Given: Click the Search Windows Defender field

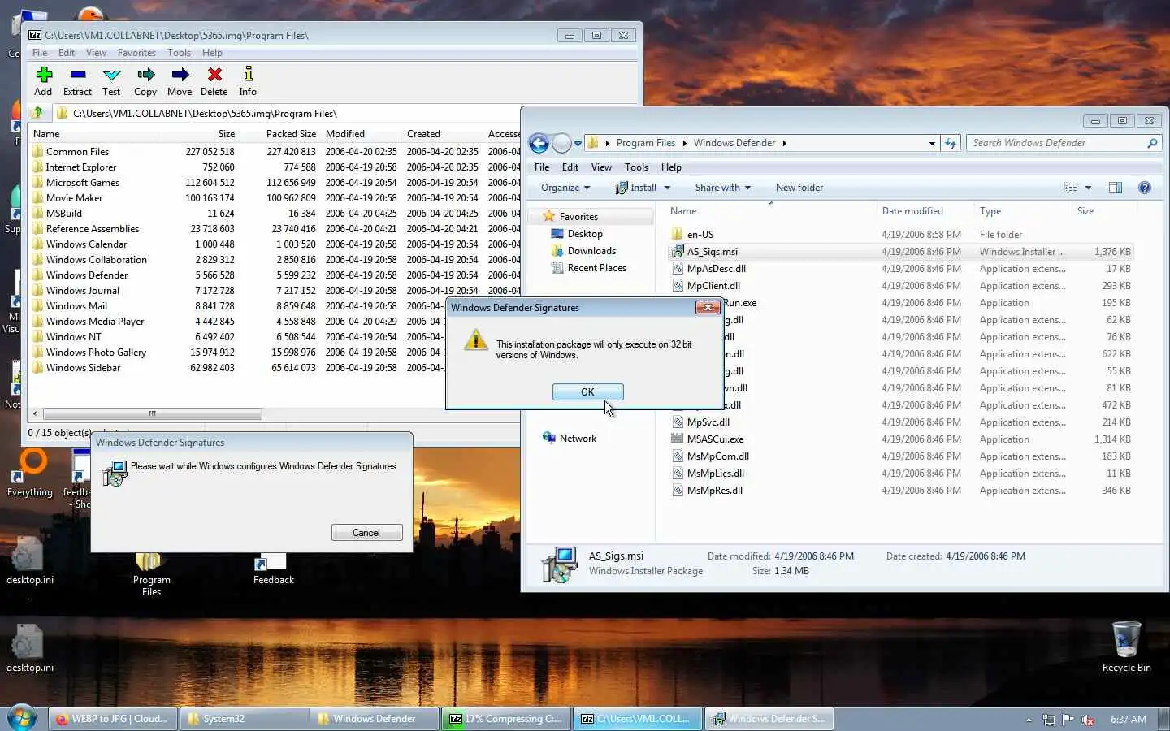Looking at the screenshot, I should (x=1056, y=143).
